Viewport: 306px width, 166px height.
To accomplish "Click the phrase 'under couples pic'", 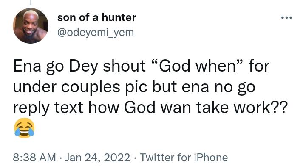I will [x=80, y=88].
